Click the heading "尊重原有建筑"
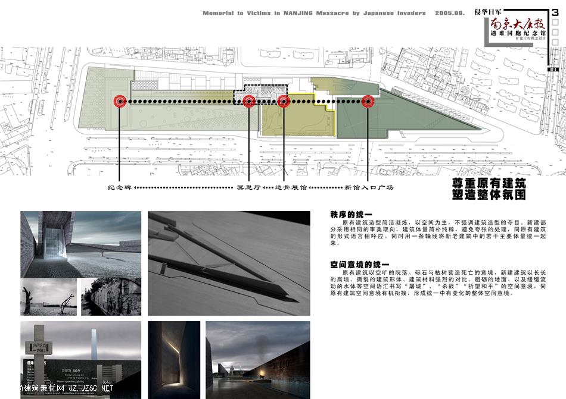This screenshot has height=399, width=566. (489, 183)
